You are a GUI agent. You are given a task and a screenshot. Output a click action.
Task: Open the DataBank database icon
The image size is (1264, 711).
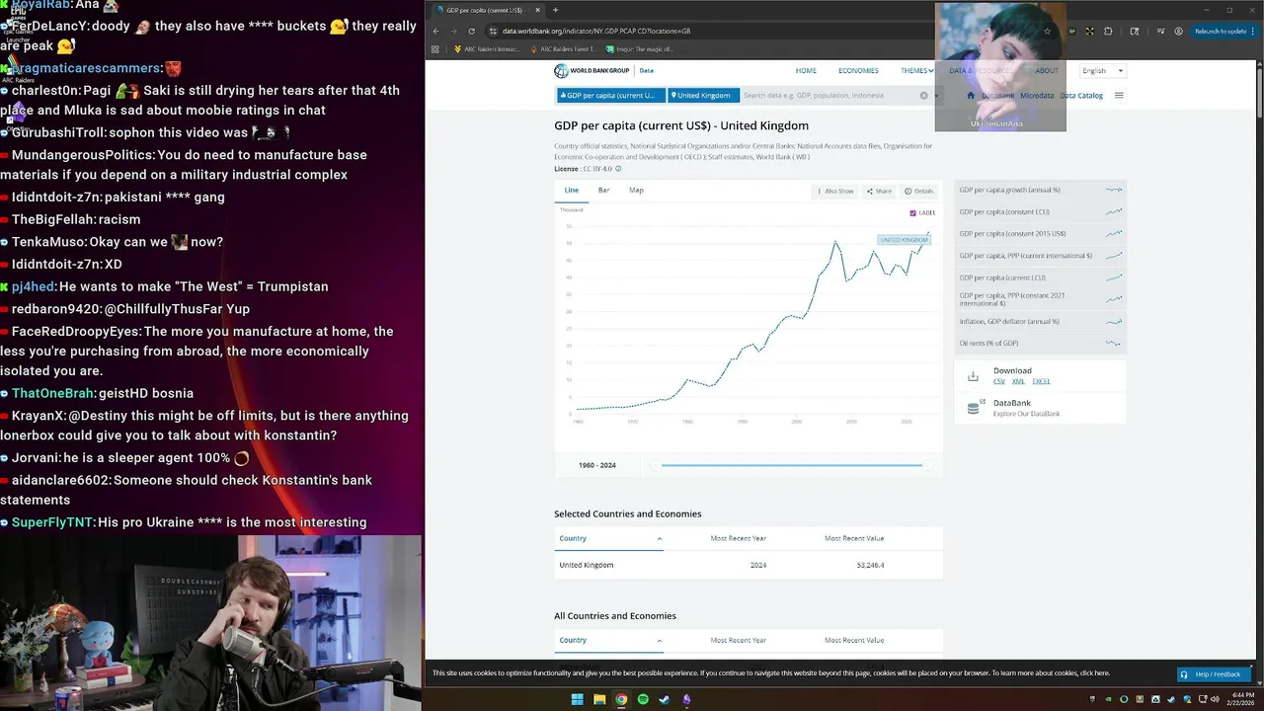click(974, 407)
